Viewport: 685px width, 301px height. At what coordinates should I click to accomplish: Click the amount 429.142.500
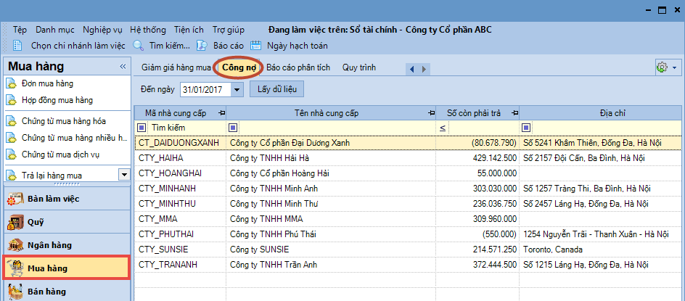coord(495,158)
